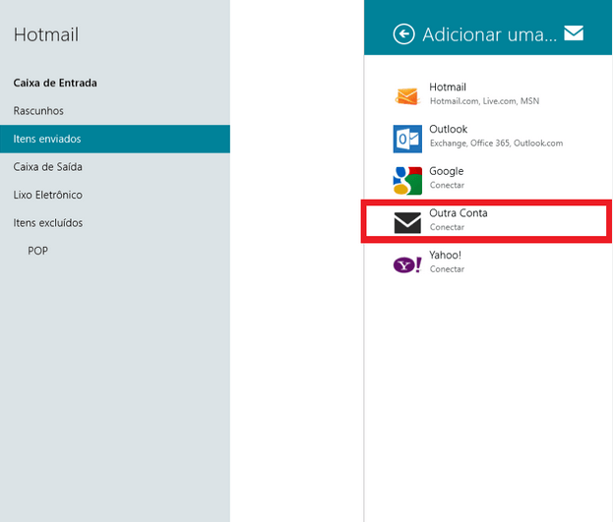Choose the purple Yahoo! icon
613x522 pixels.
[407, 263]
